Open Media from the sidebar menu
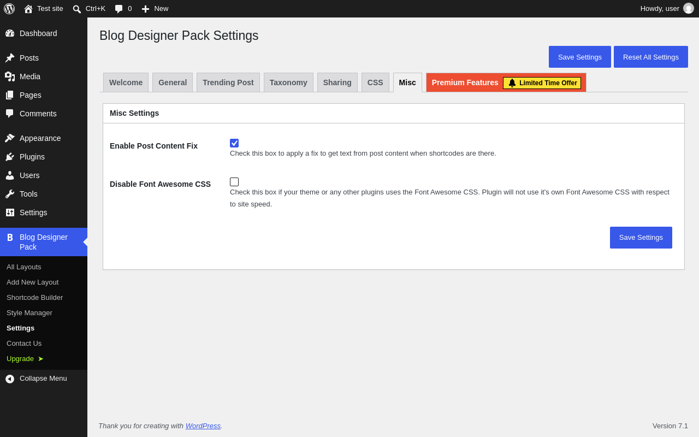The width and height of the screenshot is (699, 437). (x=44, y=76)
